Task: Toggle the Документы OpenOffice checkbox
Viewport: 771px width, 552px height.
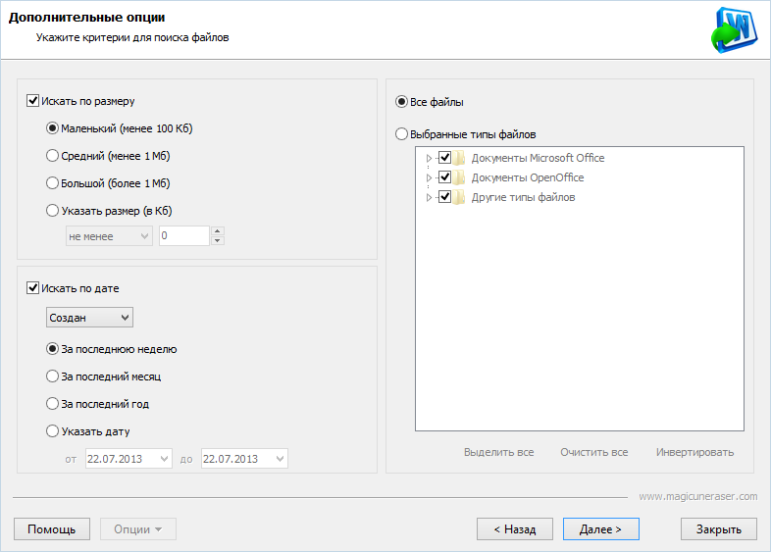Action: tap(444, 177)
